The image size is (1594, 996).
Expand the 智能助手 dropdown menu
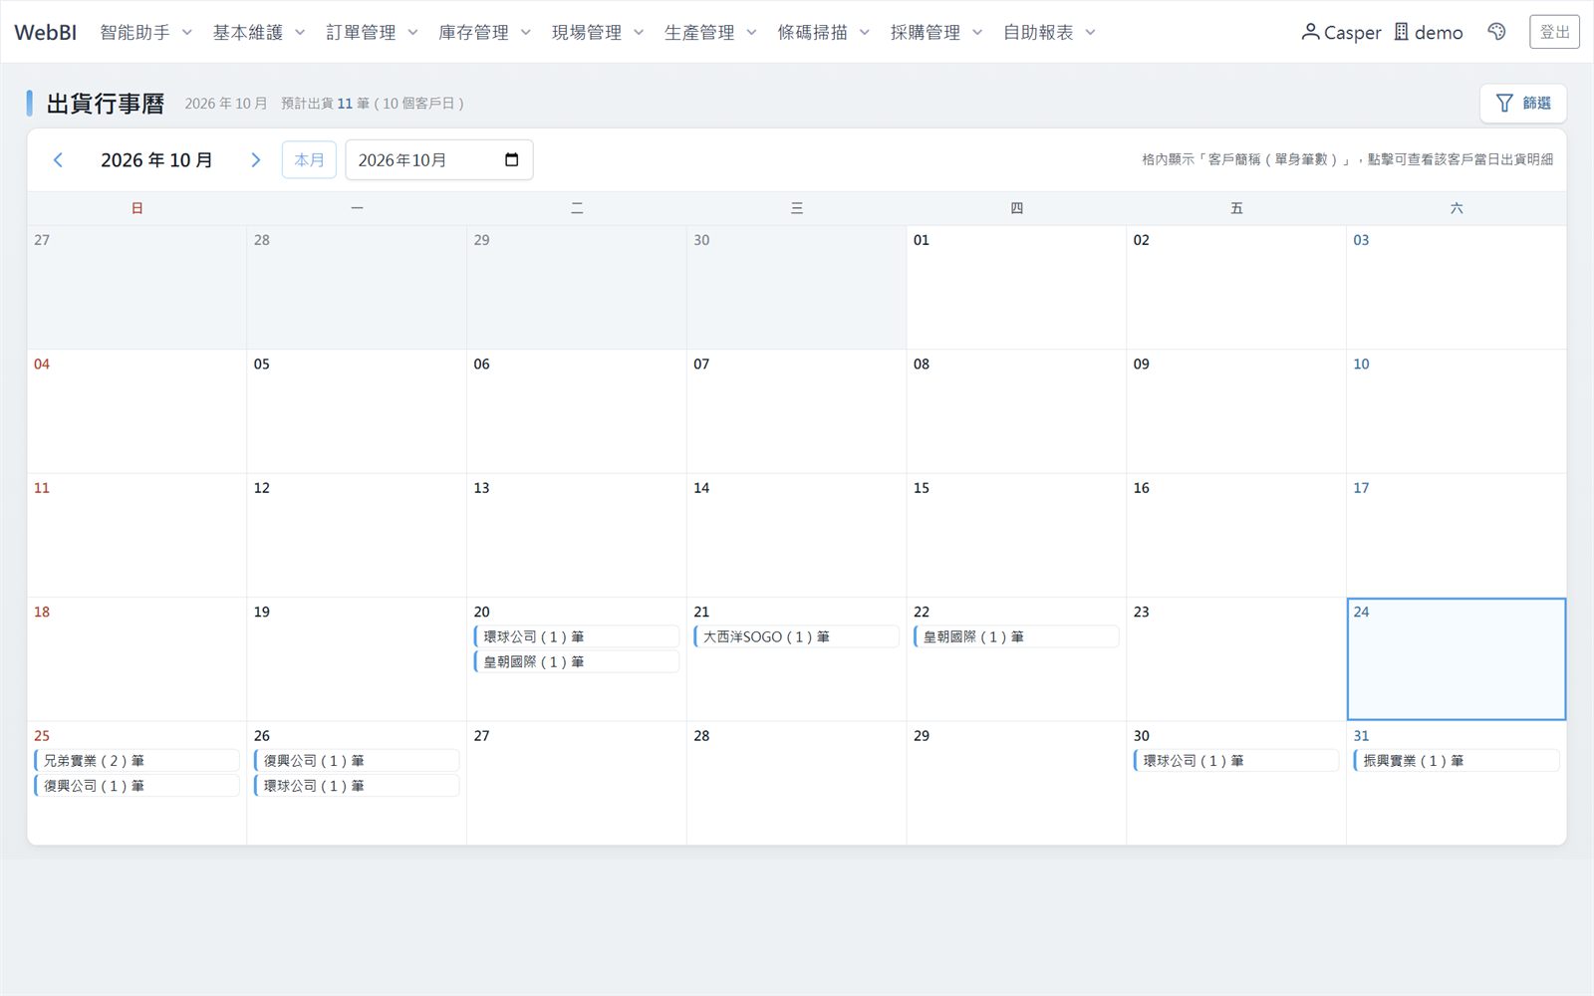point(145,32)
